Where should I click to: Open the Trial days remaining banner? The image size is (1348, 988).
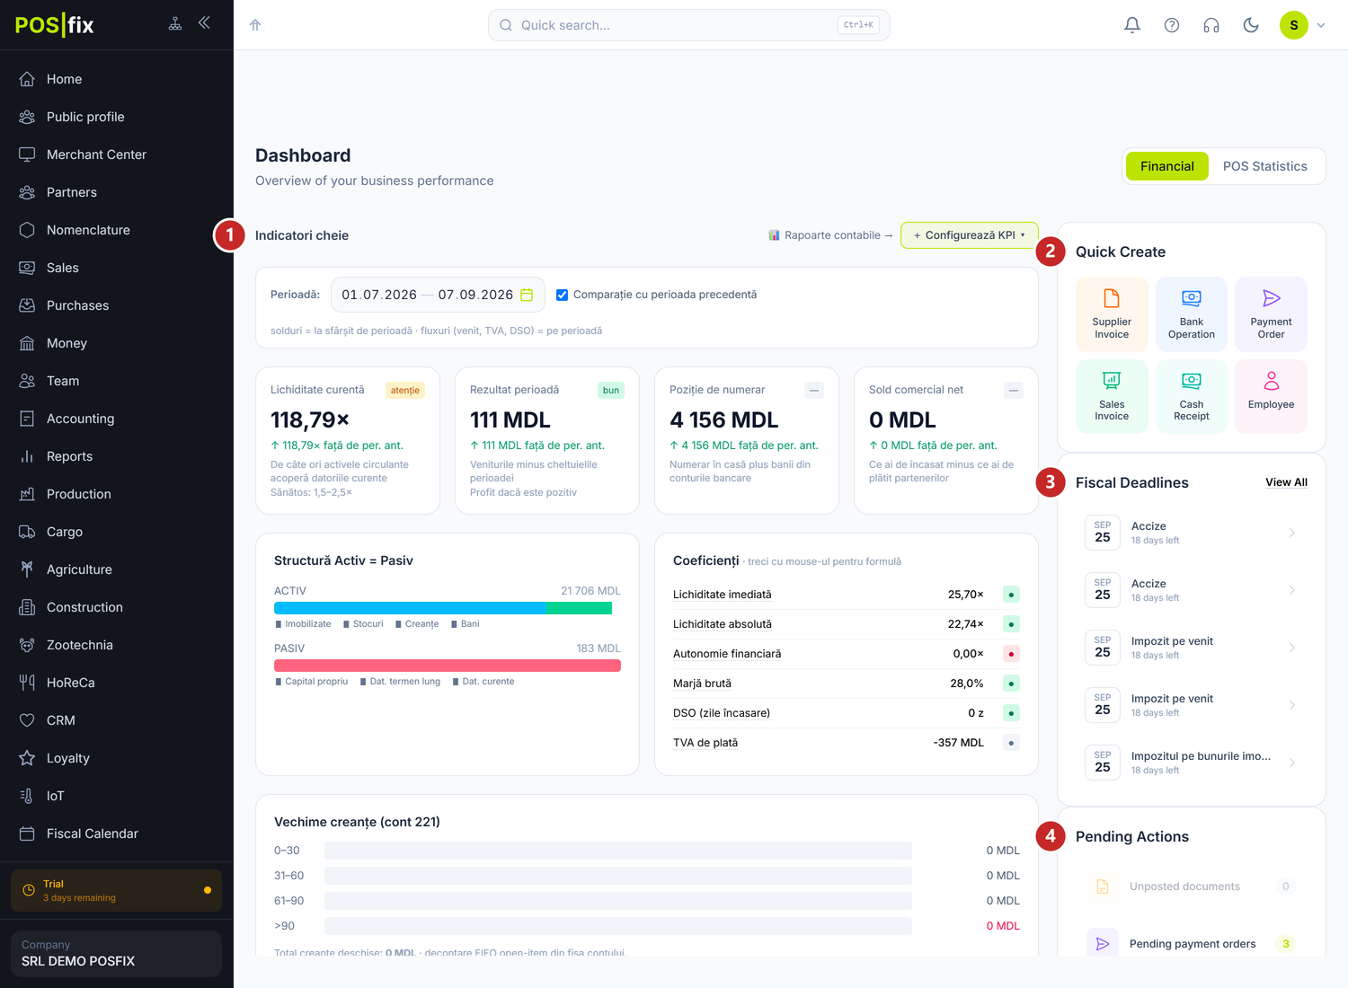117,890
